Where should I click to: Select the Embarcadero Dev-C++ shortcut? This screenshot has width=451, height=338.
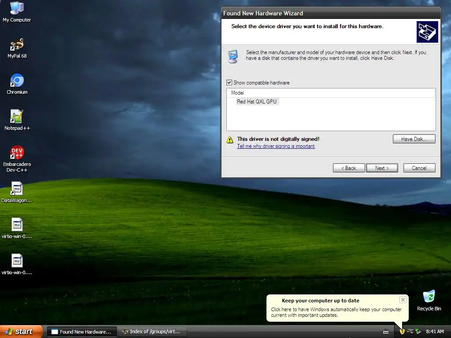click(17, 158)
